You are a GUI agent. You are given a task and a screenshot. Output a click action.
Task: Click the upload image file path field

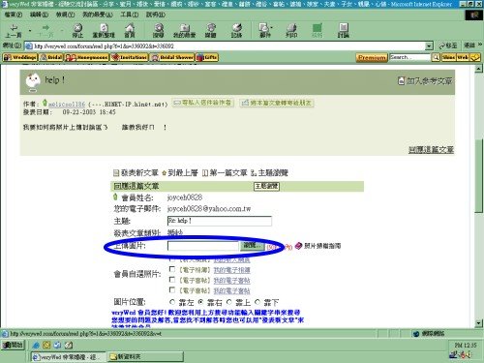pyautogui.click(x=203, y=246)
